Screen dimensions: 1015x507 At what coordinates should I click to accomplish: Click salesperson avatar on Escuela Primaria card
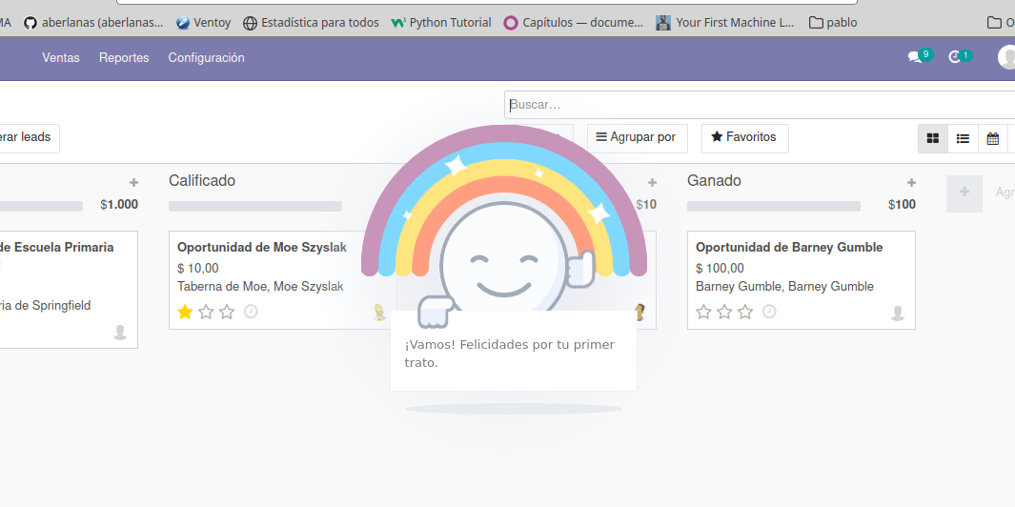[120, 333]
